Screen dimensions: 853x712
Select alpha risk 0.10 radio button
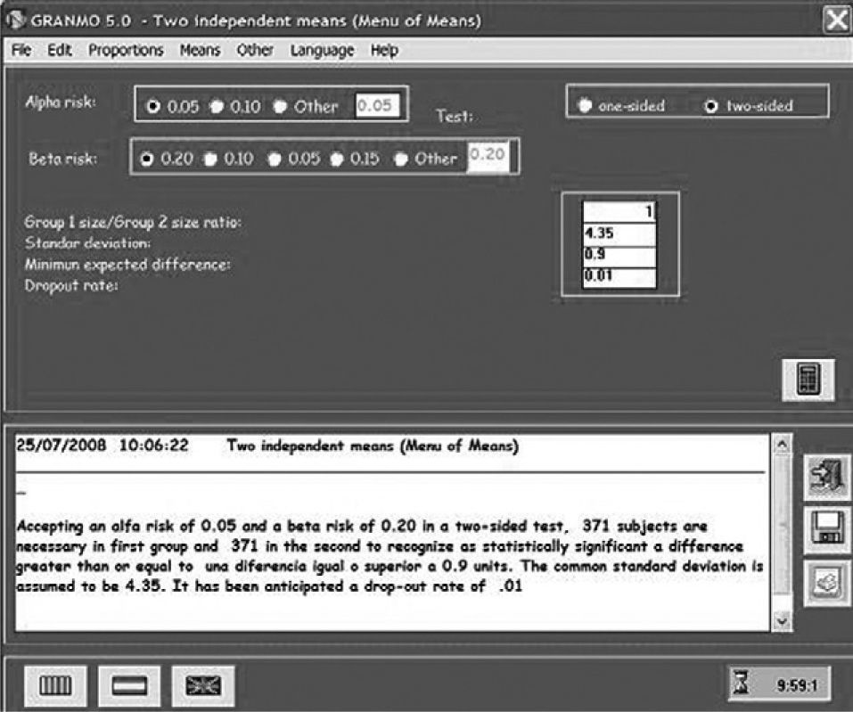coord(217,107)
